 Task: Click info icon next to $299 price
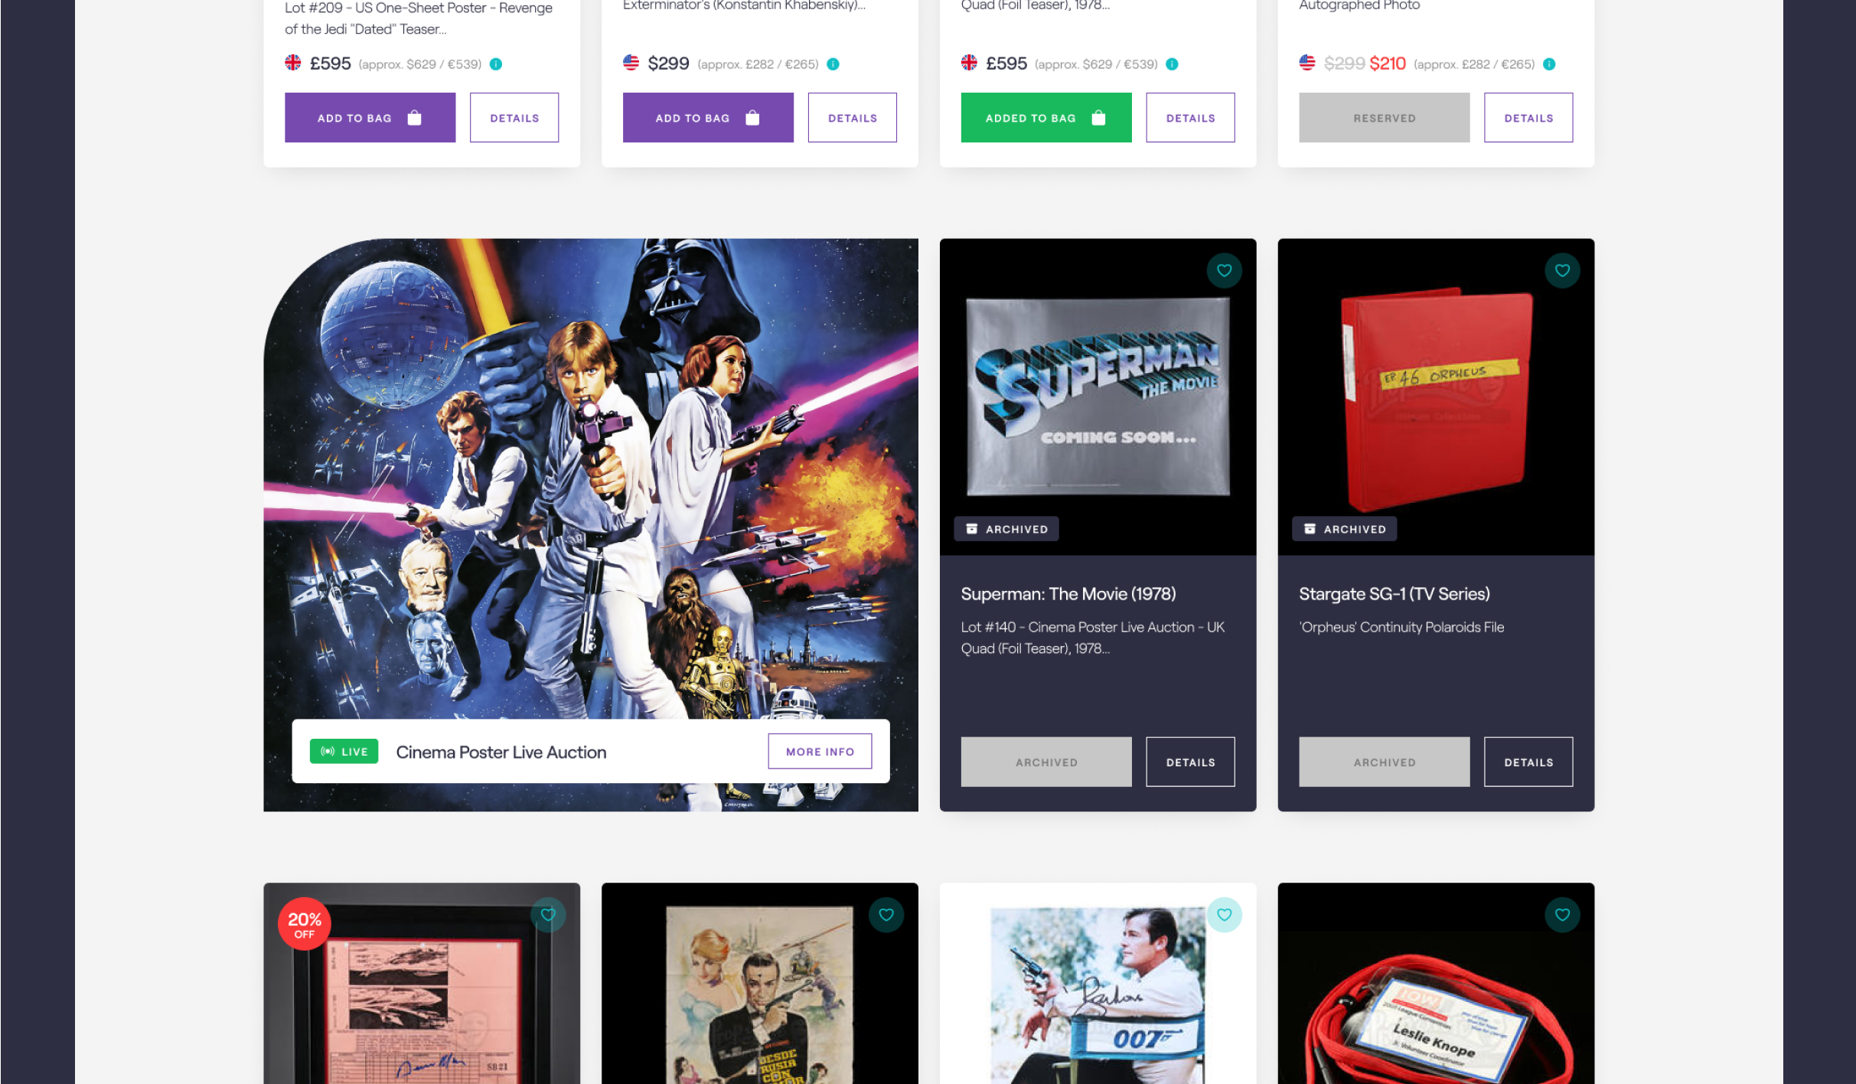point(833,64)
